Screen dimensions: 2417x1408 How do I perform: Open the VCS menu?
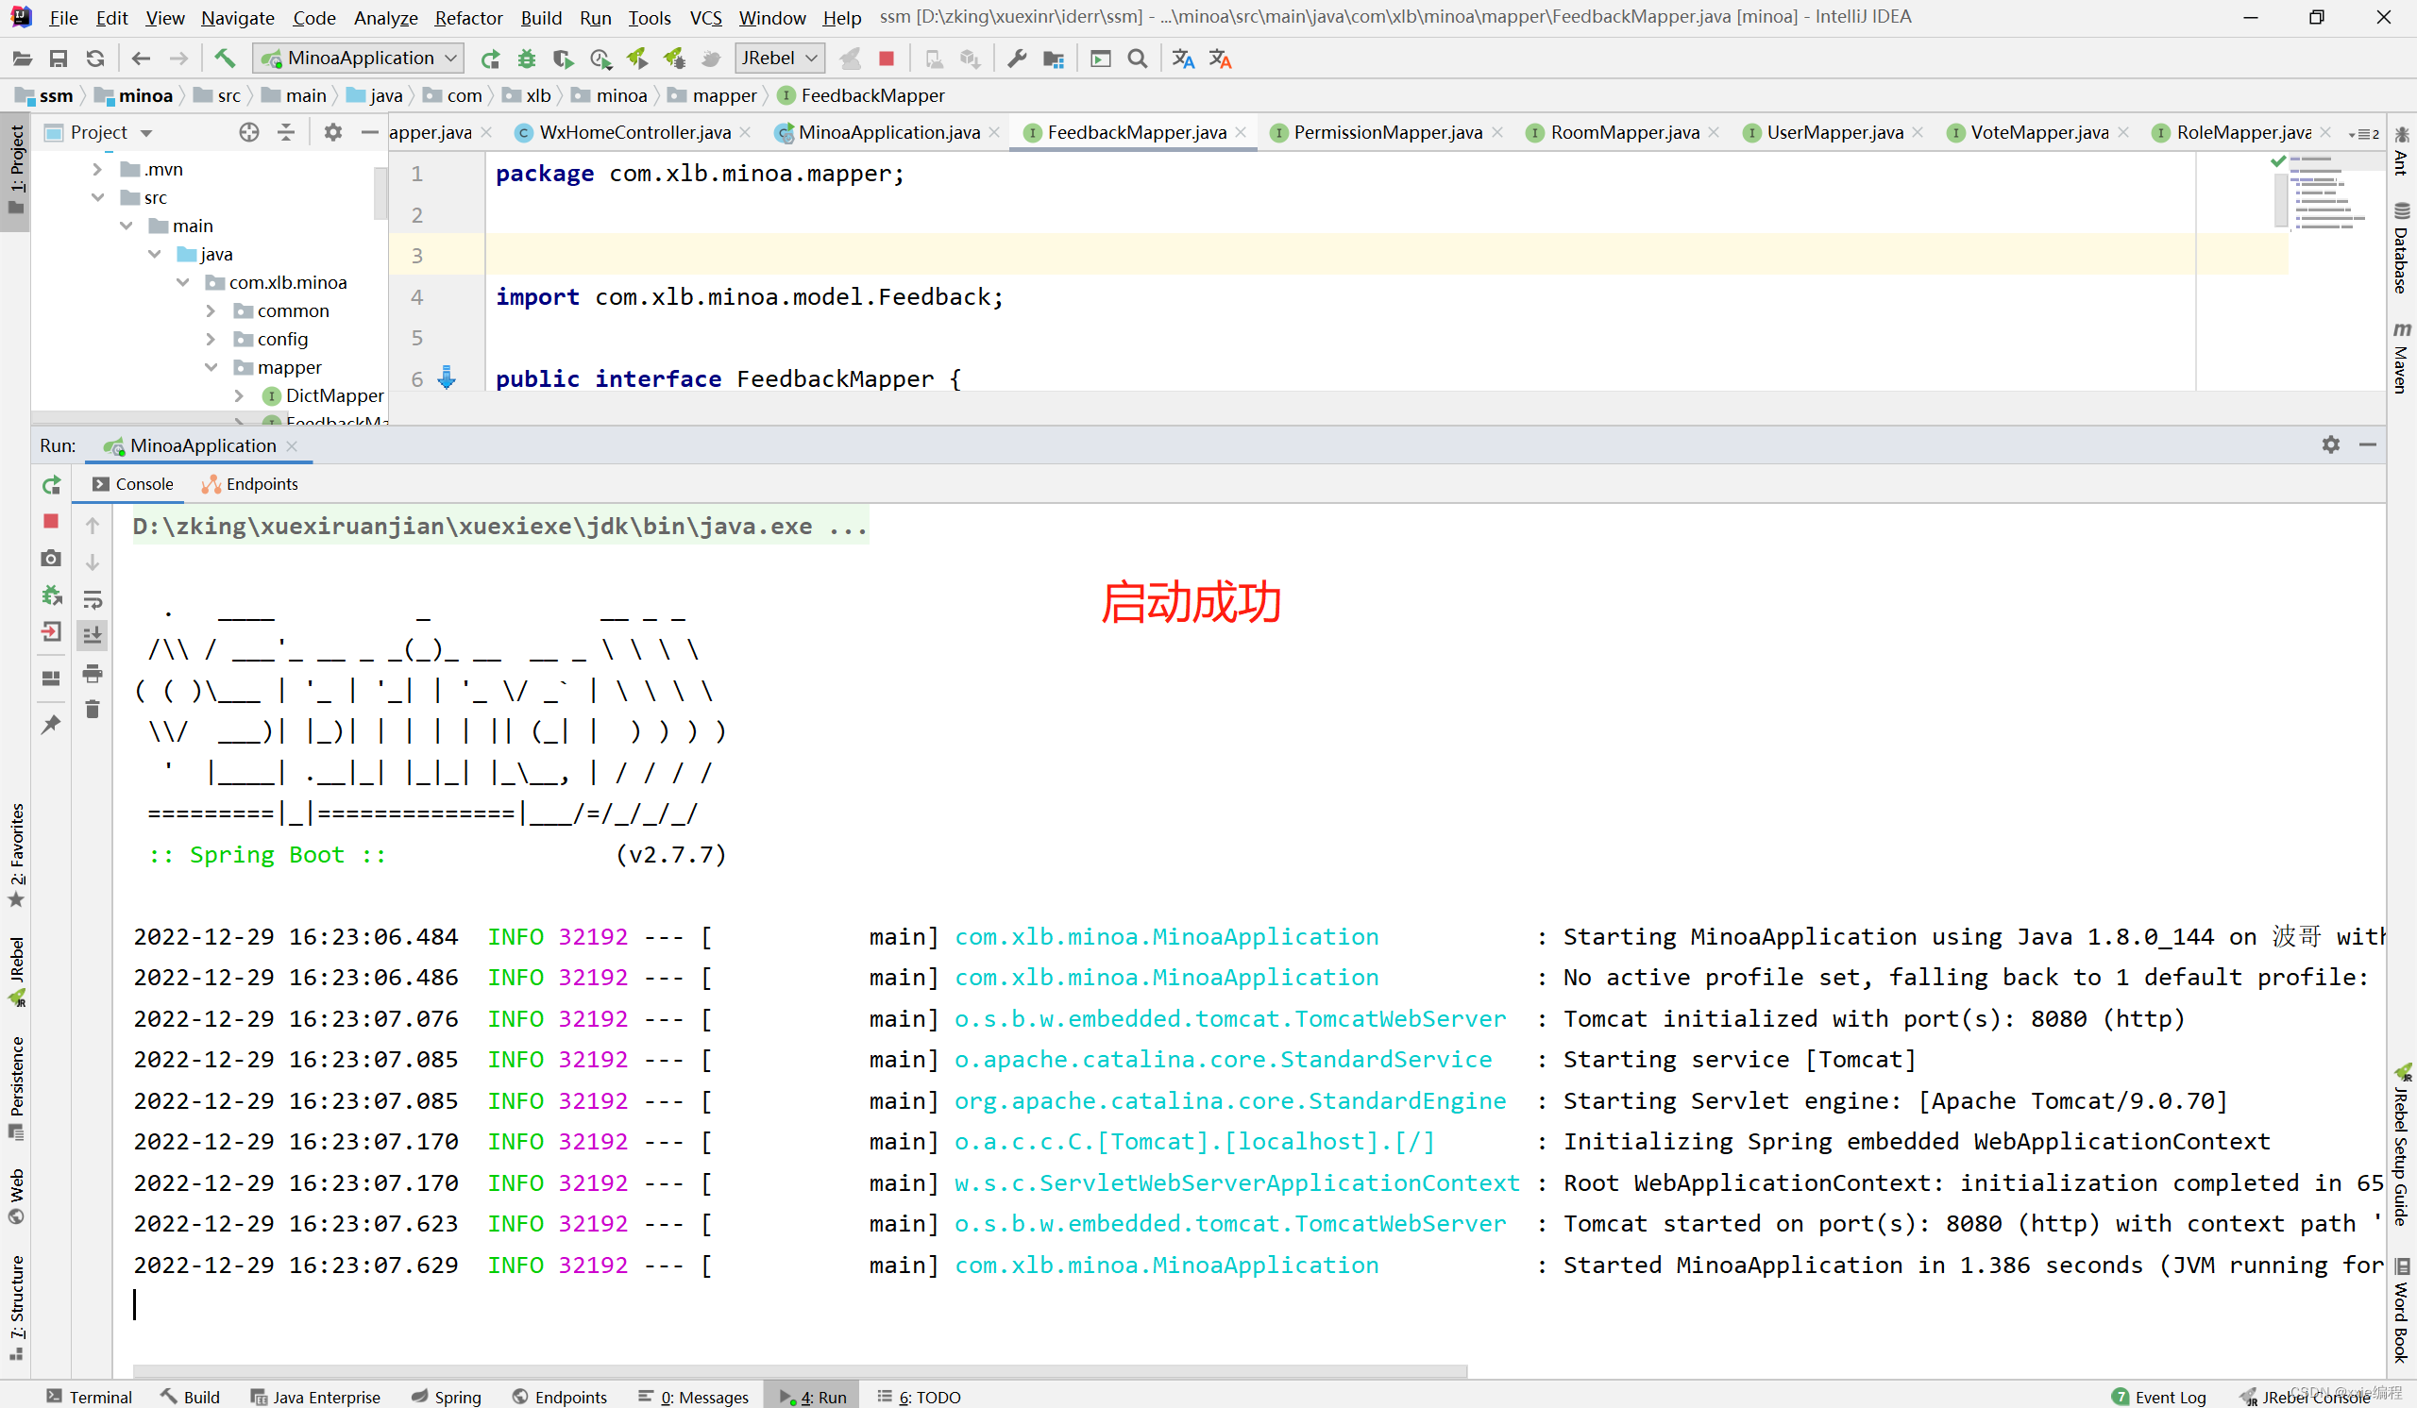pyautogui.click(x=706, y=17)
